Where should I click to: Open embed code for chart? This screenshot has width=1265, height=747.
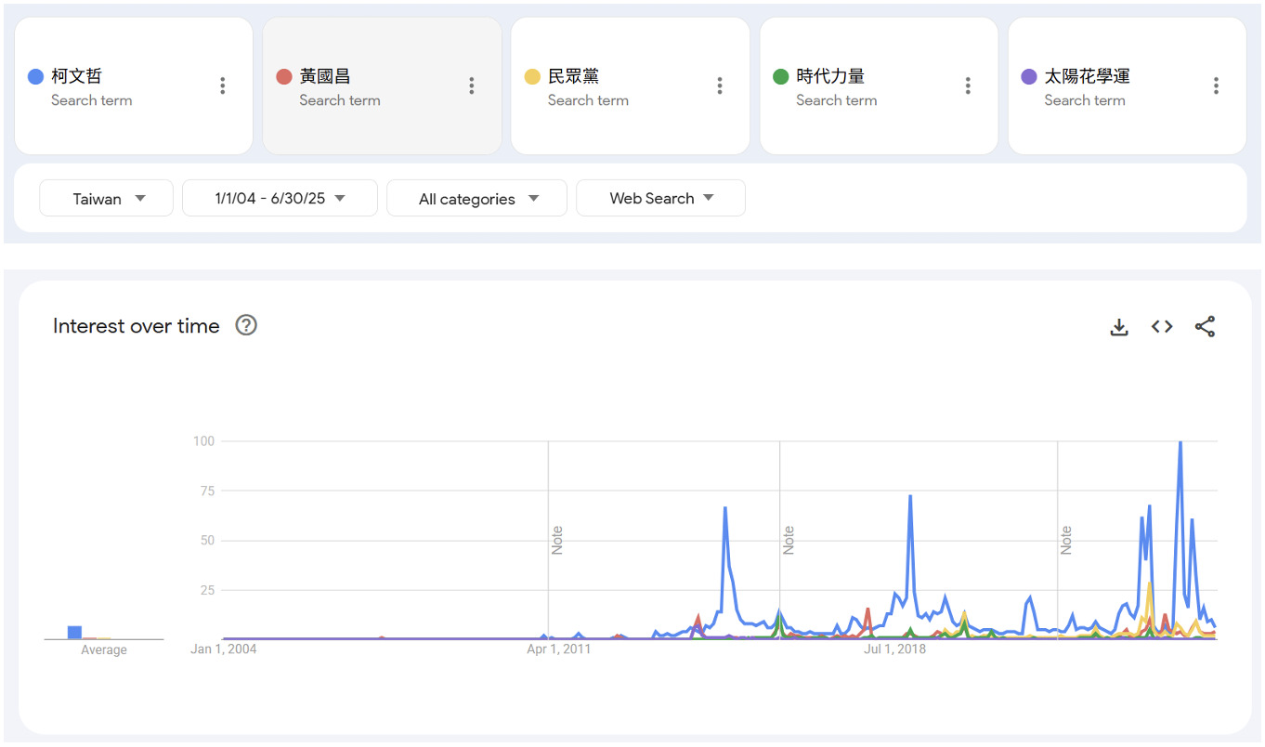pos(1162,327)
